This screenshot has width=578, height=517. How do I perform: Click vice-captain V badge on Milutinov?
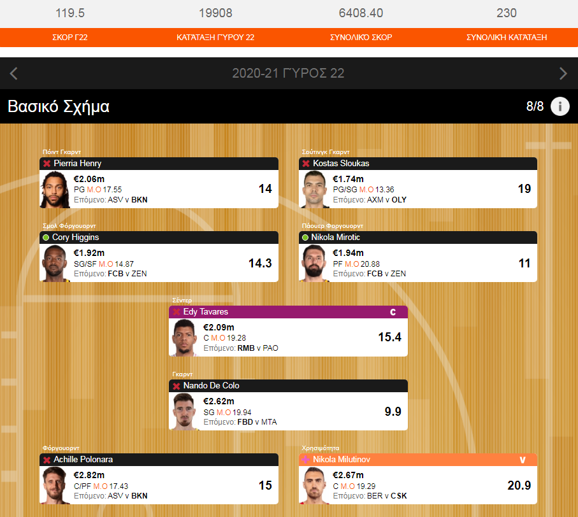tap(523, 460)
